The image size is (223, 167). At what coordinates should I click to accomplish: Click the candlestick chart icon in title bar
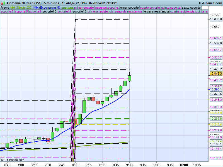coord(3,3)
